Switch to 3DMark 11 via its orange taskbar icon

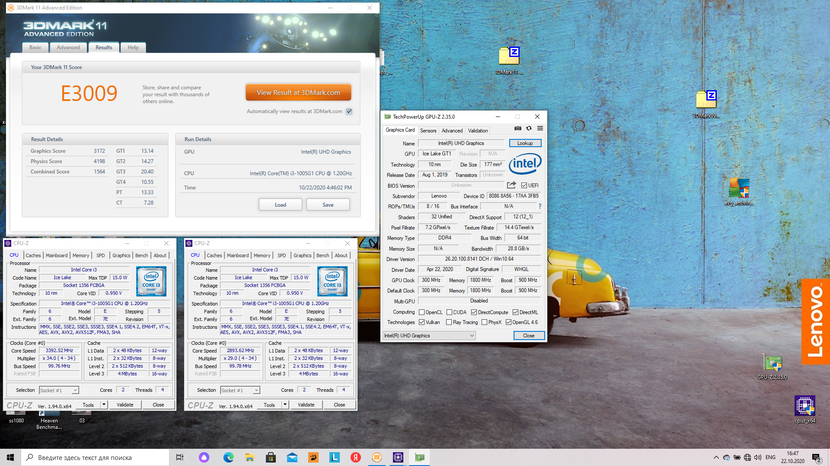pos(377,457)
